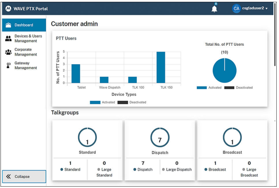Click the Large Standard legend entry
279x188 pixels.
click(x=104, y=172)
